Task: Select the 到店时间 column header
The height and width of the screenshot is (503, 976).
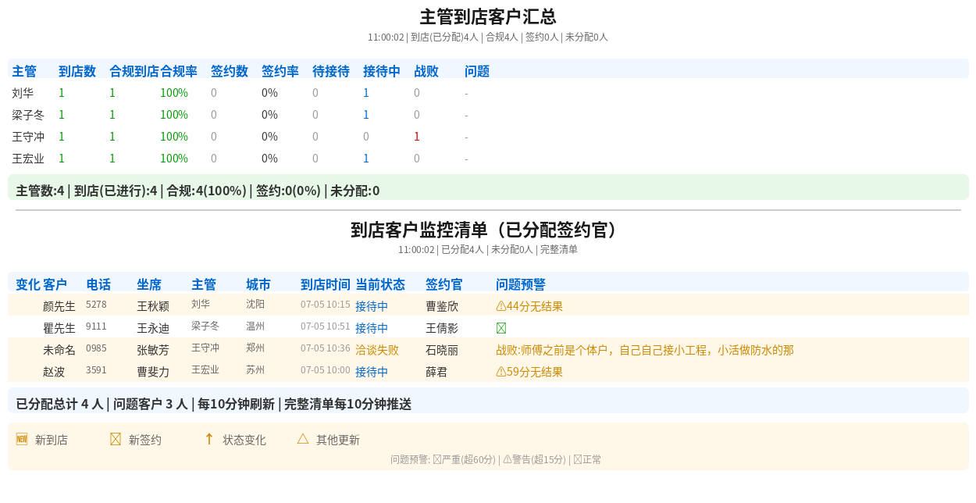Action: click(326, 284)
